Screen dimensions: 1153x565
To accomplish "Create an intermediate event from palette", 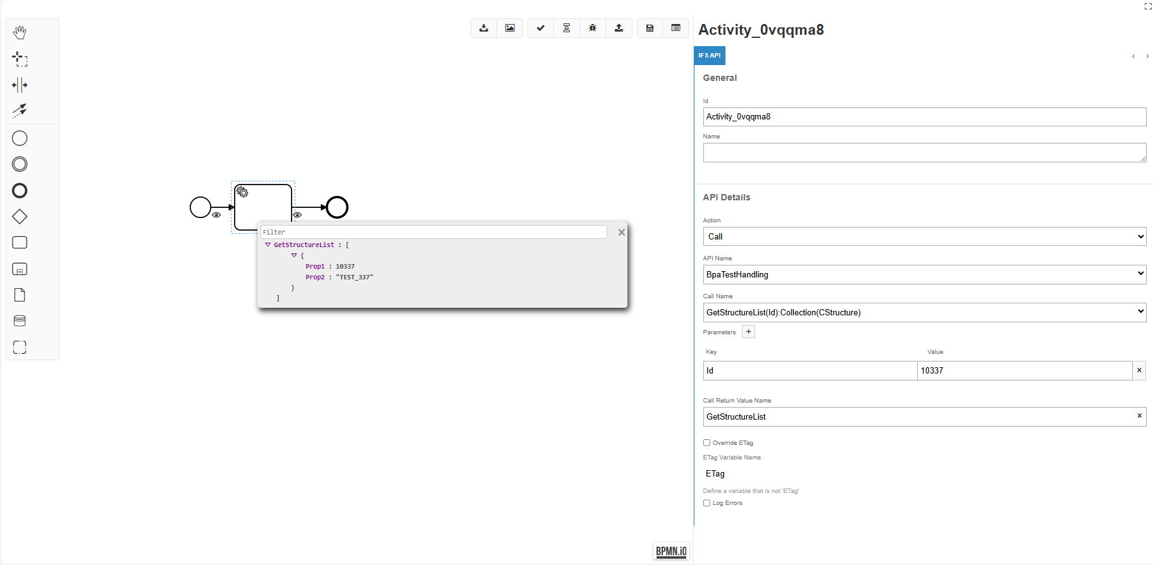I will (20, 164).
